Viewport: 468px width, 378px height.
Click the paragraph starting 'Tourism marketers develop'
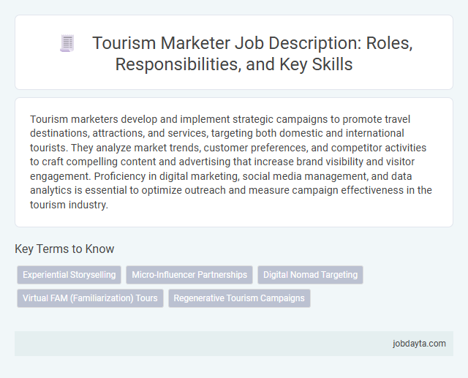231,162
